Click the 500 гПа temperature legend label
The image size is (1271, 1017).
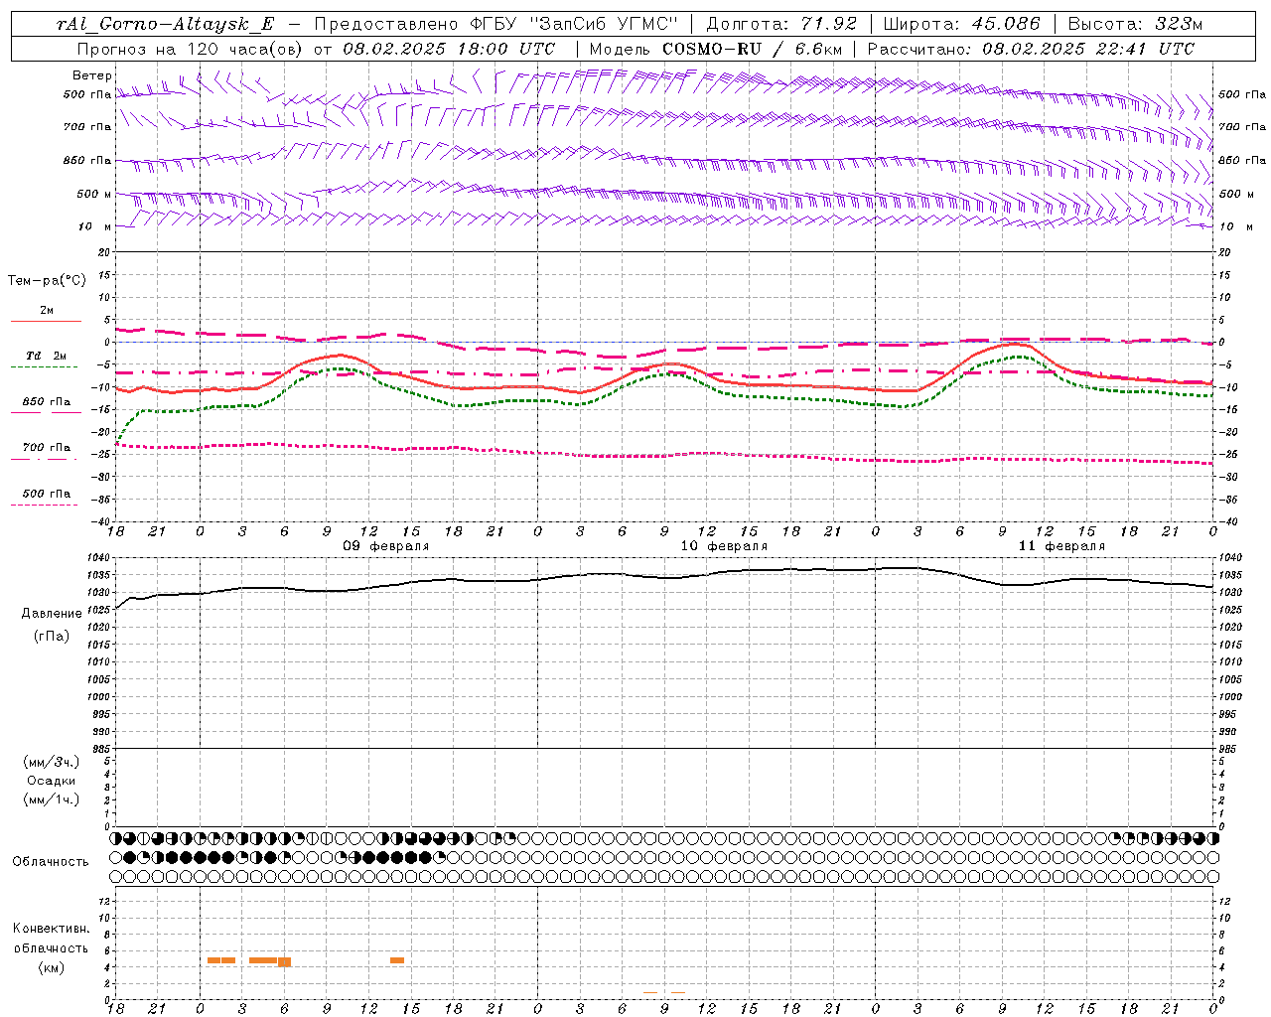[x=47, y=493]
